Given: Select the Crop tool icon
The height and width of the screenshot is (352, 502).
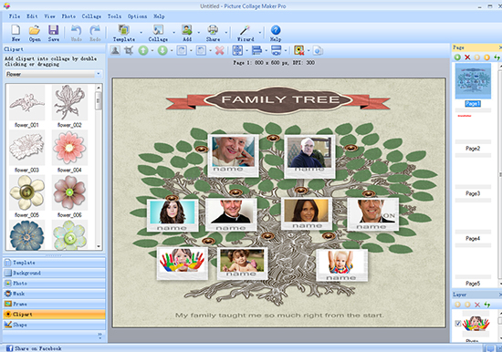Looking at the screenshot, I should point(129,50).
